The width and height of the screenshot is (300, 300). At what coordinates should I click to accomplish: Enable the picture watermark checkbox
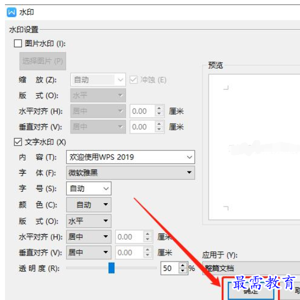18,43
